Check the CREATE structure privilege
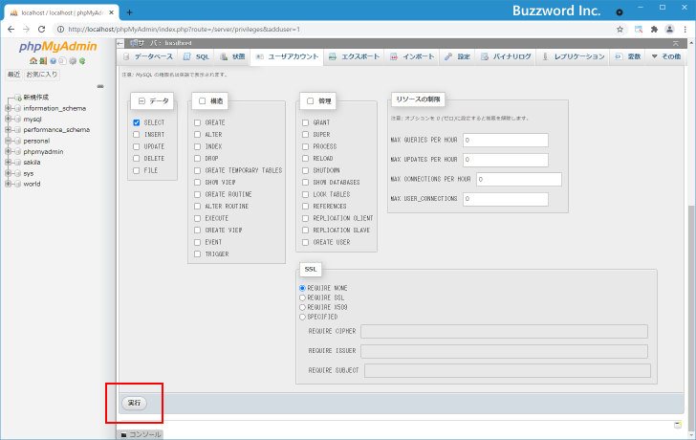 point(198,122)
